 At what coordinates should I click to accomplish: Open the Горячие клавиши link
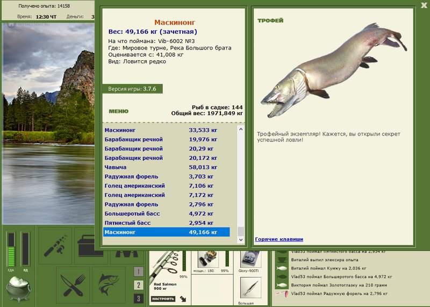(x=279, y=239)
